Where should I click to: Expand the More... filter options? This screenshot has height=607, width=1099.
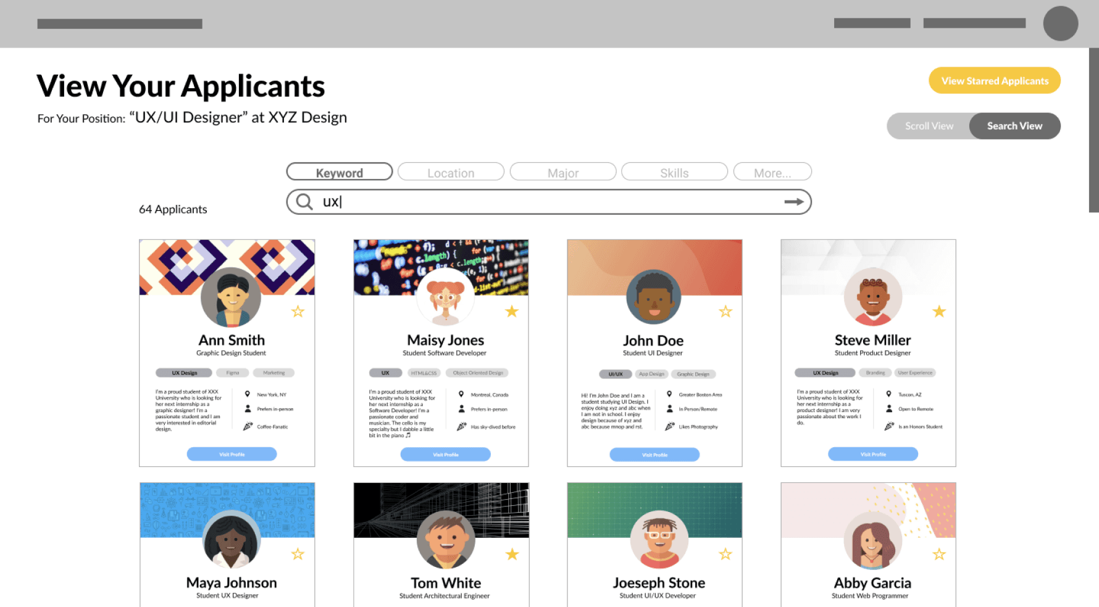(772, 172)
